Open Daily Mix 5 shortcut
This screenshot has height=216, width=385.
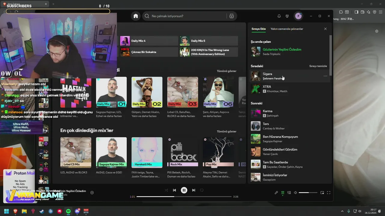[x=209, y=41]
